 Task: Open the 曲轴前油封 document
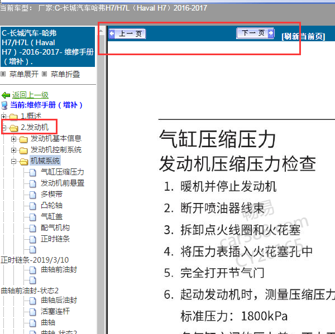click(59, 269)
